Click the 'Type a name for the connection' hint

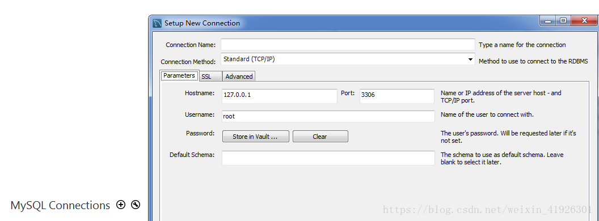(522, 45)
